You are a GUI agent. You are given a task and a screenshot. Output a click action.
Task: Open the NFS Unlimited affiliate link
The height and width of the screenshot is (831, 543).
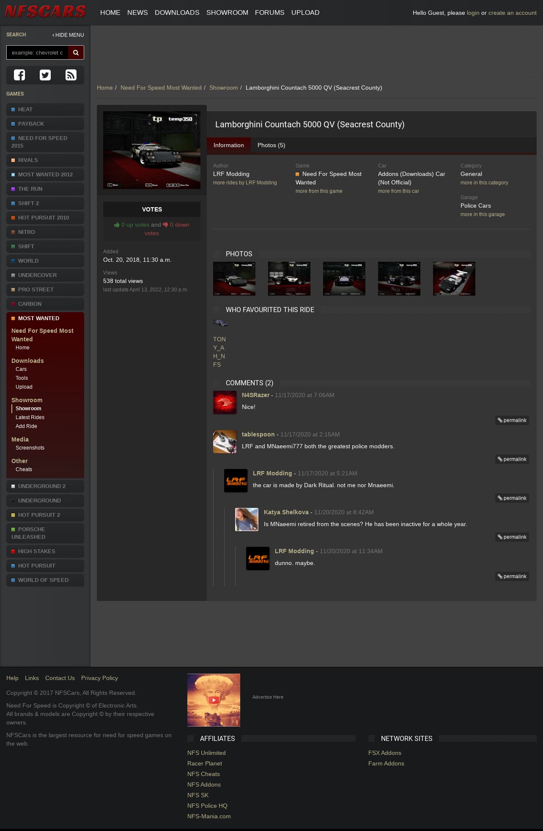(x=206, y=753)
